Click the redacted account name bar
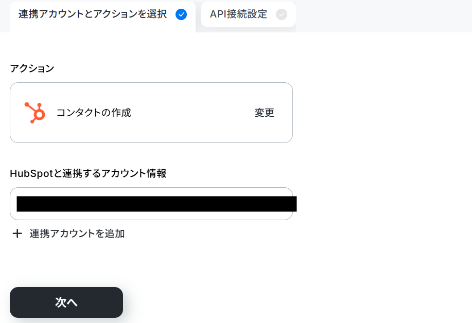 pyautogui.click(x=156, y=204)
